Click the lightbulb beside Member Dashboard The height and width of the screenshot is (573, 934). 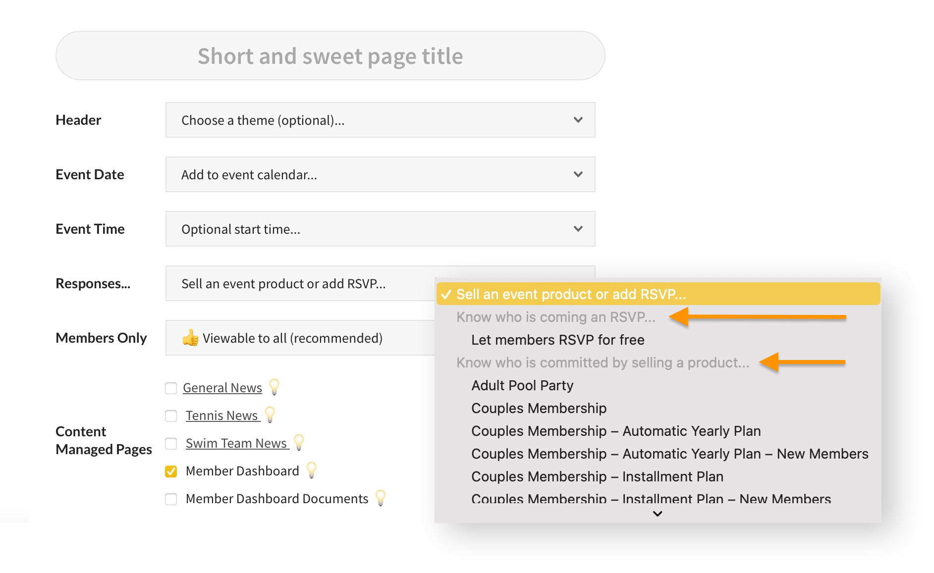point(311,470)
